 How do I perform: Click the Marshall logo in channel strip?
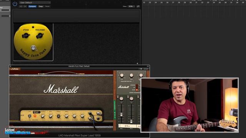(123, 87)
